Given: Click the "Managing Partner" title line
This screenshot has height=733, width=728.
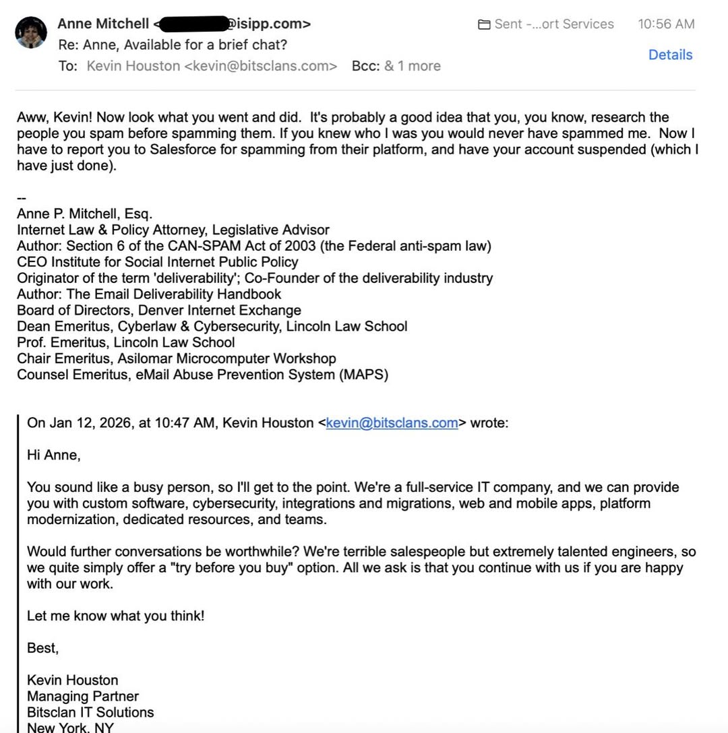Looking at the screenshot, I should point(83,696).
